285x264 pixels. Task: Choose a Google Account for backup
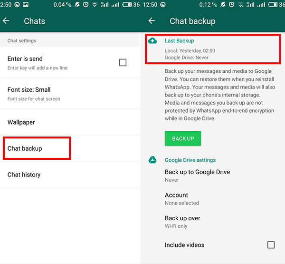tap(213, 199)
